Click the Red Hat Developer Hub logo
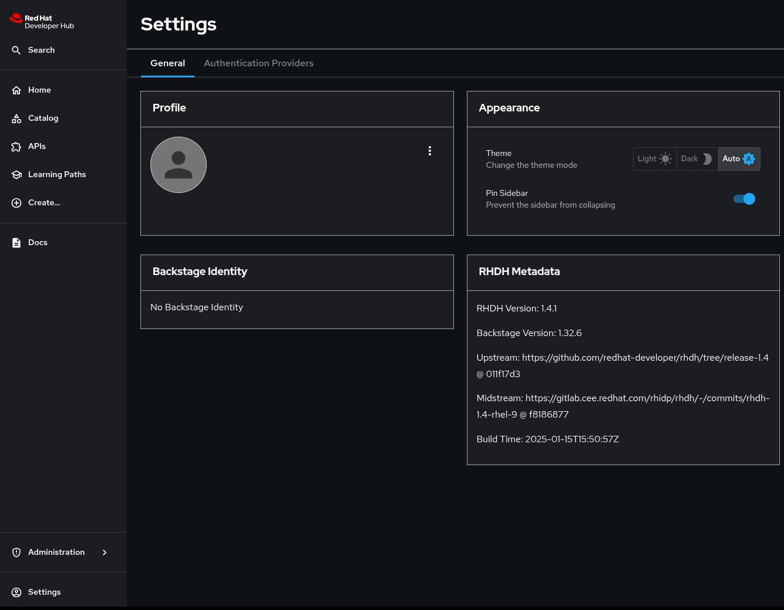Viewport: 784px width, 610px height. (x=42, y=22)
